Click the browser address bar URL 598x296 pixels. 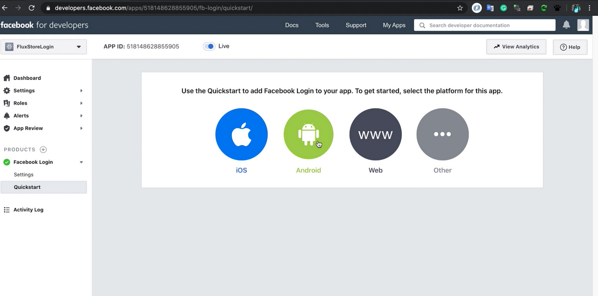154,8
